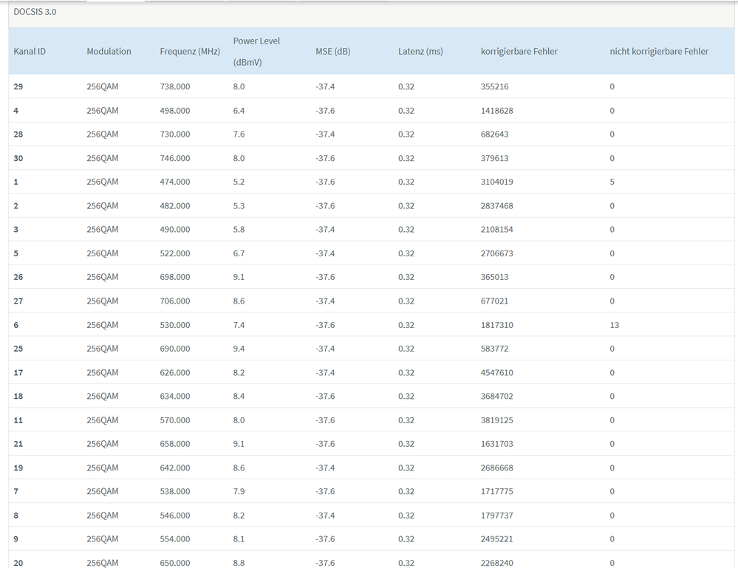Click the Frequenz (MHz) column header

point(190,51)
